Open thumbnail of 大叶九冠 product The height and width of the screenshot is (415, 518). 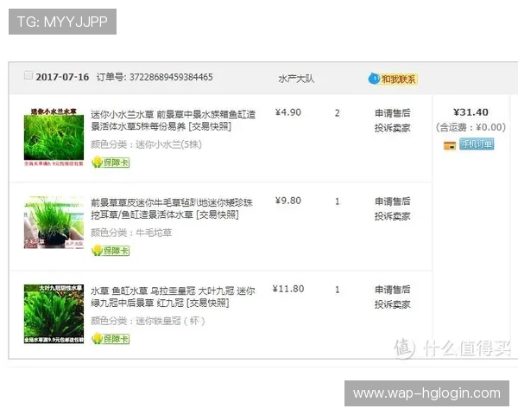coord(54,314)
